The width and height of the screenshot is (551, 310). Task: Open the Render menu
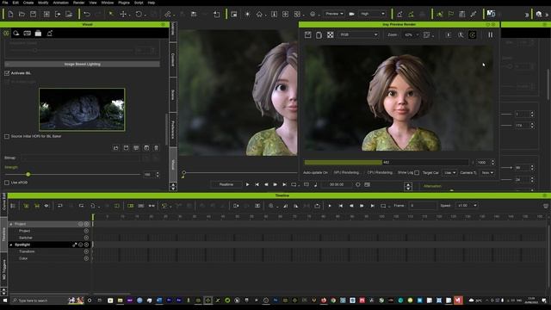click(78, 3)
